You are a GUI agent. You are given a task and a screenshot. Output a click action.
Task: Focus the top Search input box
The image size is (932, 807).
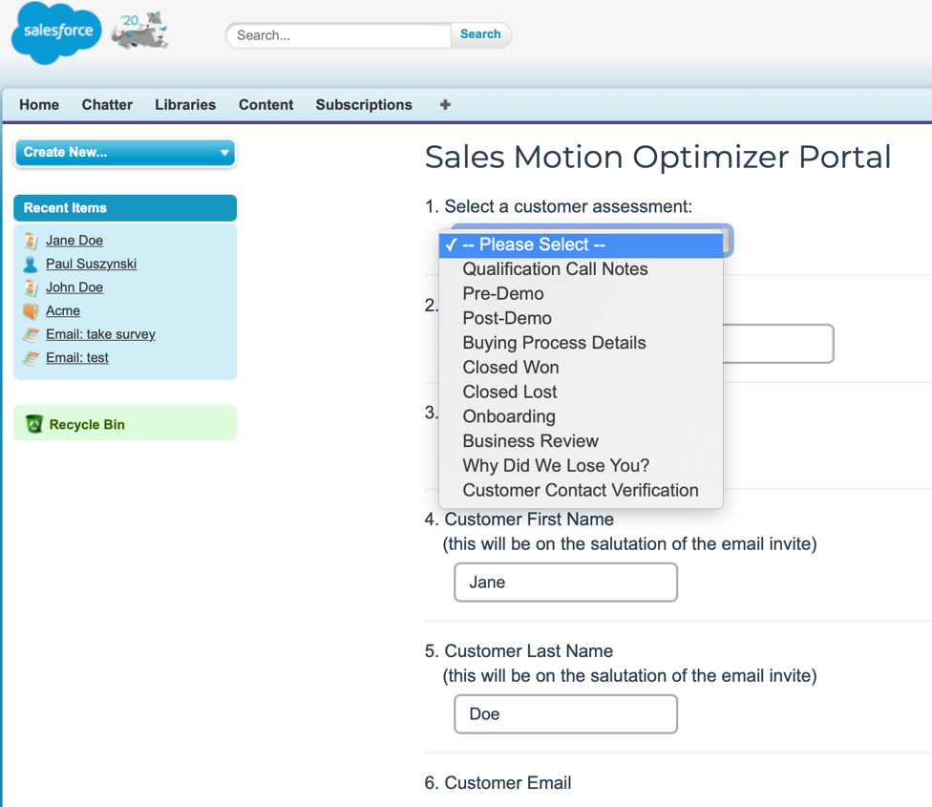(x=338, y=35)
